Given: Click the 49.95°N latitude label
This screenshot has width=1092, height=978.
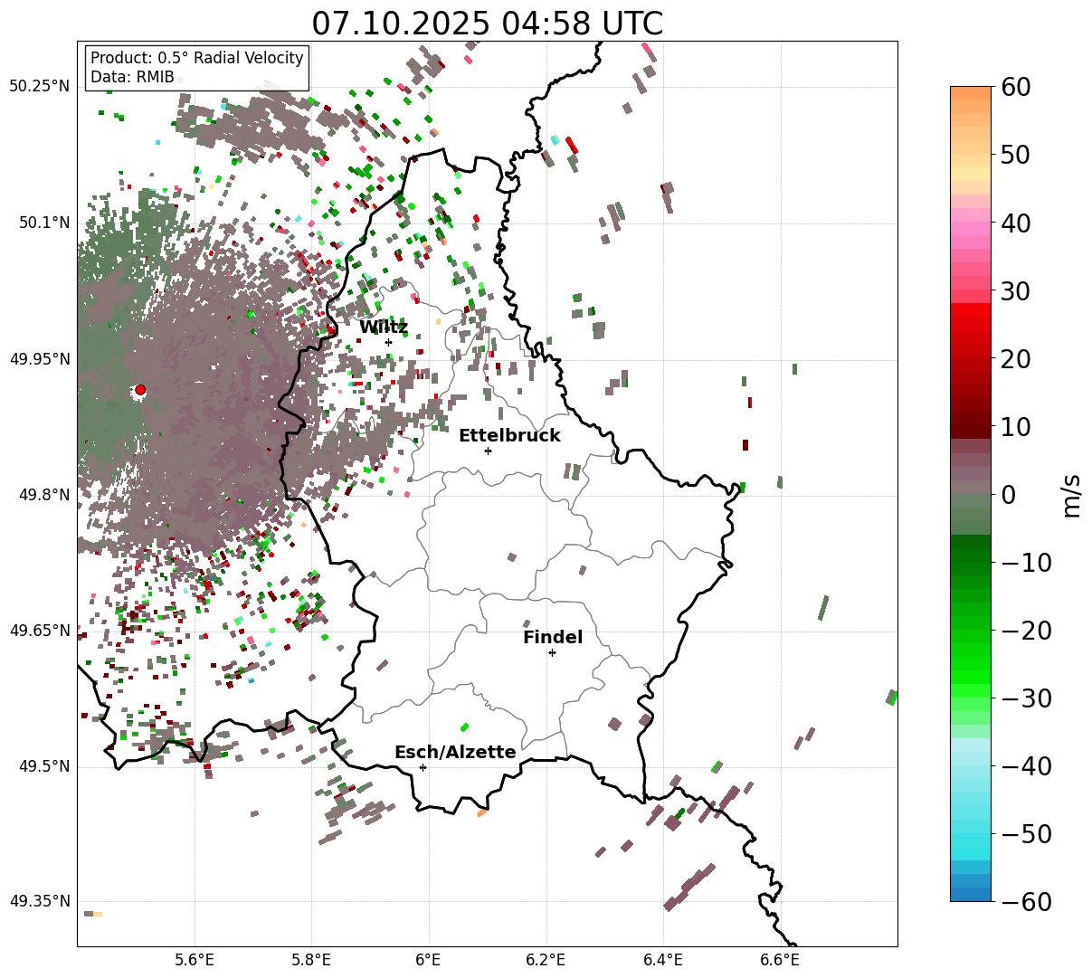Looking at the screenshot, I should [39, 359].
